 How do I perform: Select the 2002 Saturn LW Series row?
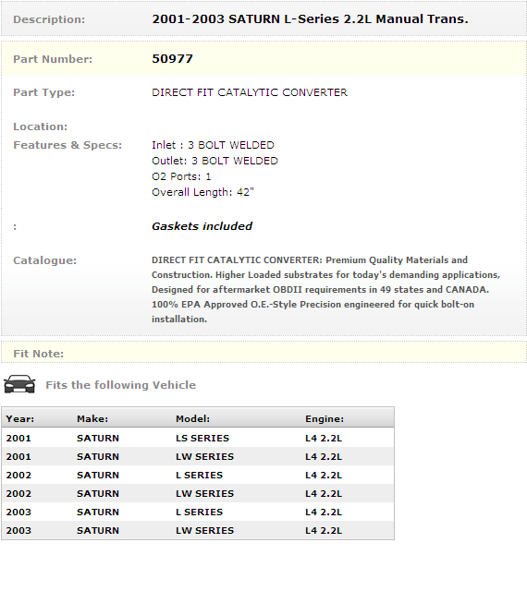pyautogui.click(x=198, y=493)
